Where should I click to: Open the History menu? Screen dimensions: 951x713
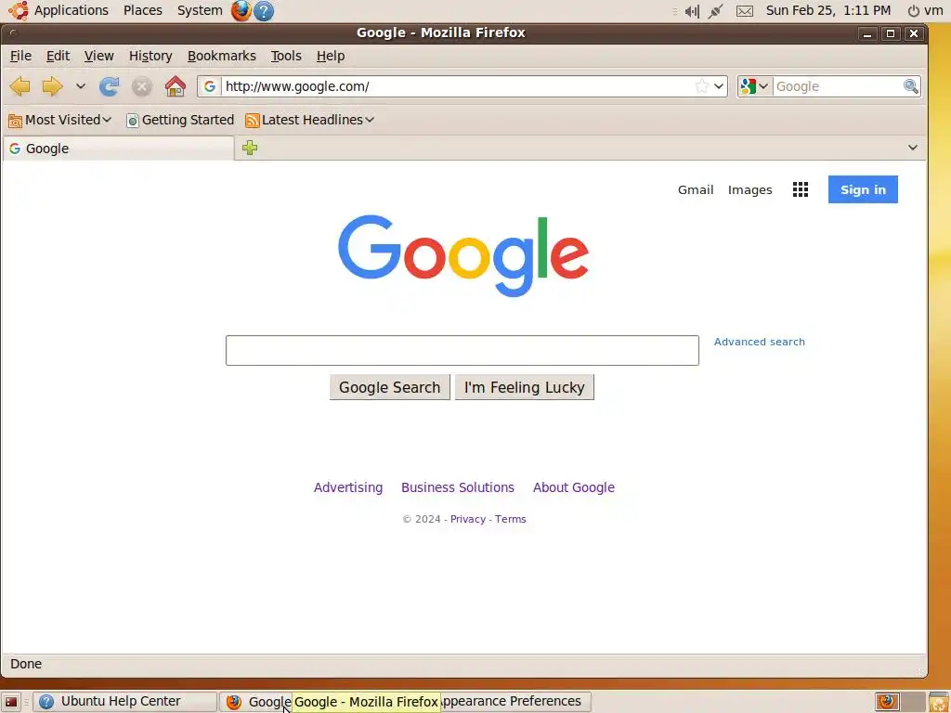(x=150, y=56)
